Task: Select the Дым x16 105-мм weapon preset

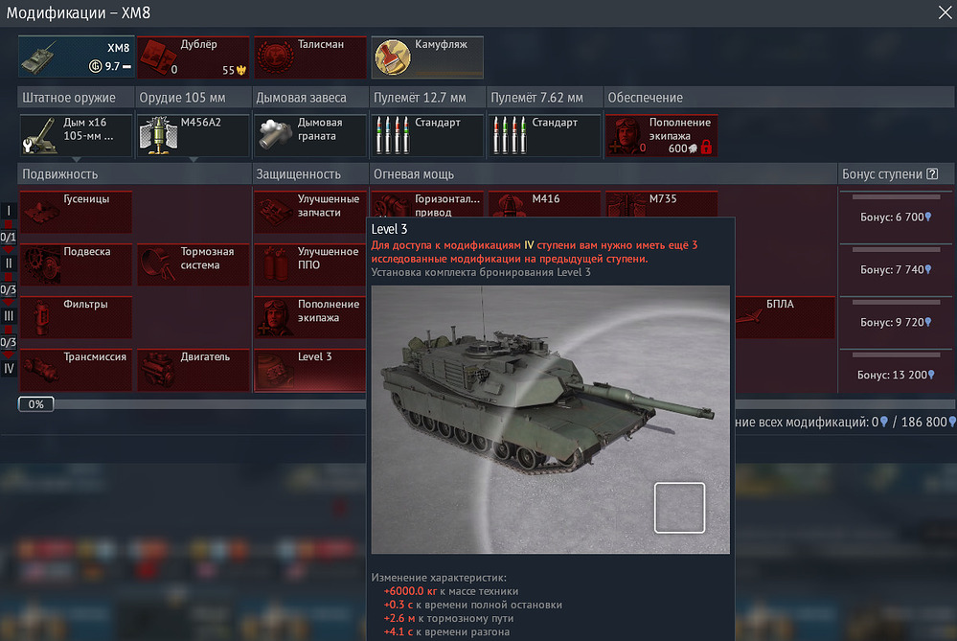Action: coord(76,135)
